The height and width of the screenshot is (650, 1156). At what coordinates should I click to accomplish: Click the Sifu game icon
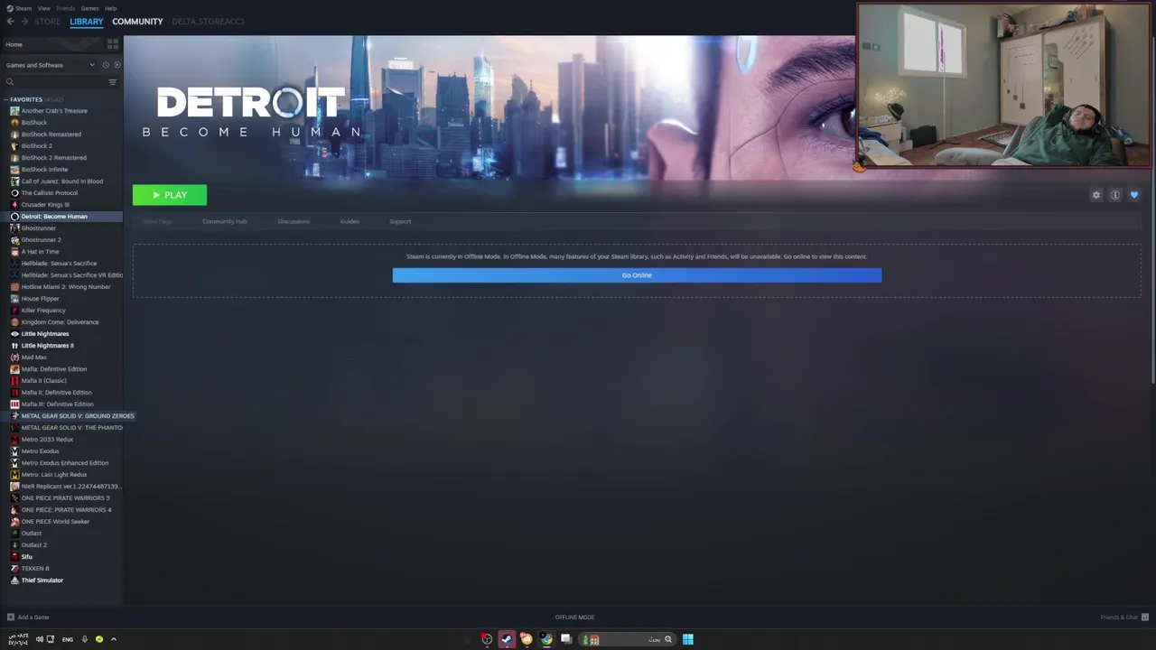(x=14, y=557)
